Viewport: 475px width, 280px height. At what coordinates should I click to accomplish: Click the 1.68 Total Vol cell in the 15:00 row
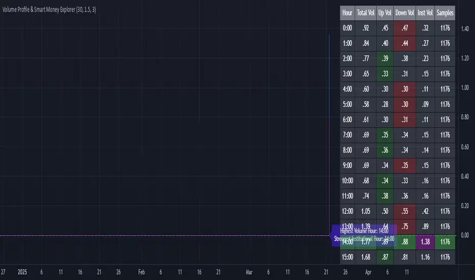tap(365, 257)
